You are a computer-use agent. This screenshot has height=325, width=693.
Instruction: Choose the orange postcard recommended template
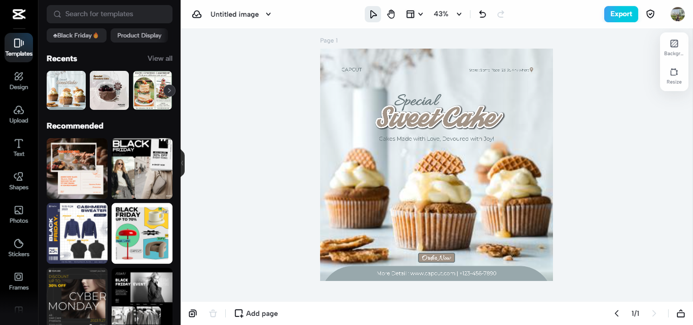[77, 168]
